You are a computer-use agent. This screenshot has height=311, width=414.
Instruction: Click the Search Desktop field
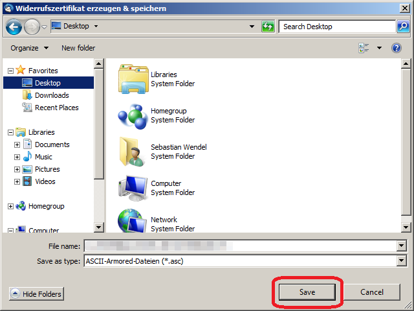point(336,27)
